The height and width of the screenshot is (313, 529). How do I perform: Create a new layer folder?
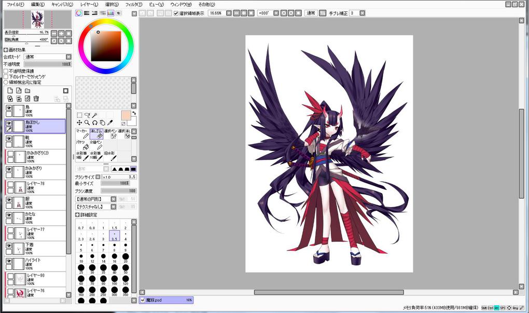pos(27,90)
